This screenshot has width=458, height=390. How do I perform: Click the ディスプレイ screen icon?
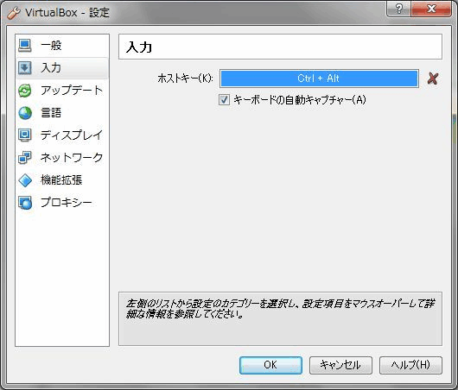click(25, 135)
